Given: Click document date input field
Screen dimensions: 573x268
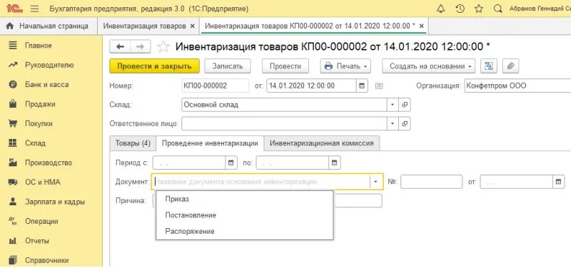Looking at the screenshot, I should coord(311,86).
